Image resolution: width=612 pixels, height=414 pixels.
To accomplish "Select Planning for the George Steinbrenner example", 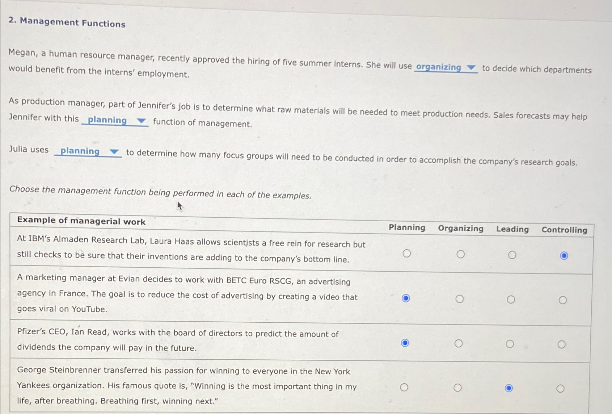I will point(404,387).
